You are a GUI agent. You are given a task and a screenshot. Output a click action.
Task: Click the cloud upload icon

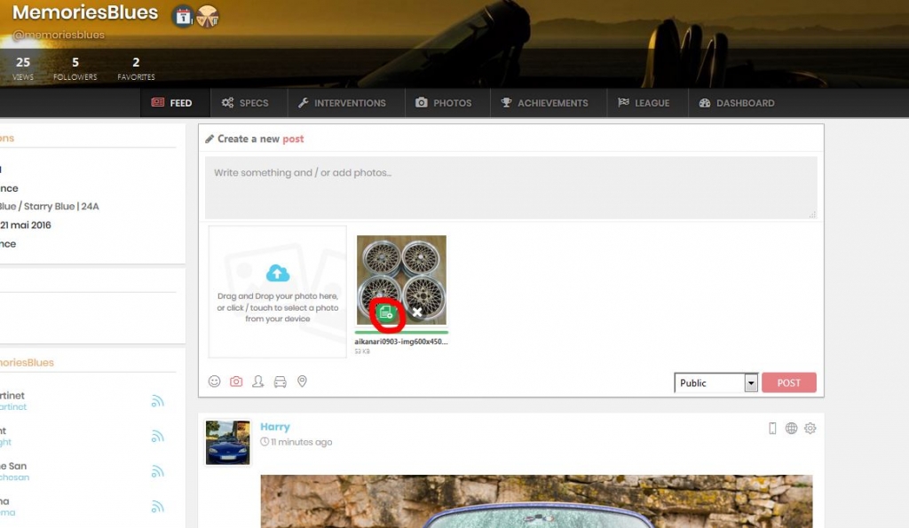click(x=278, y=273)
